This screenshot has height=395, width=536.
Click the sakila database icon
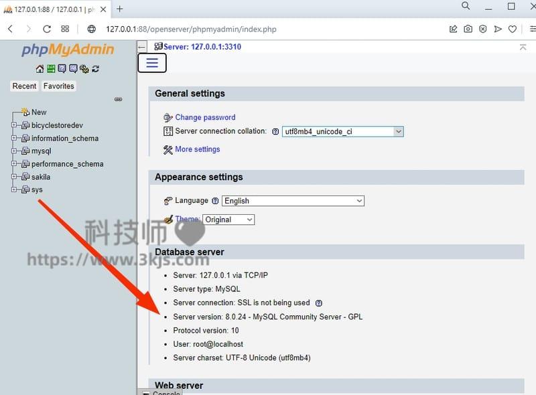click(25, 177)
